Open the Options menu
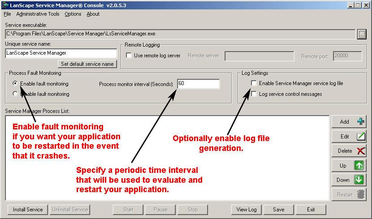The height and width of the screenshot is (219, 372). pyautogui.click(x=73, y=14)
